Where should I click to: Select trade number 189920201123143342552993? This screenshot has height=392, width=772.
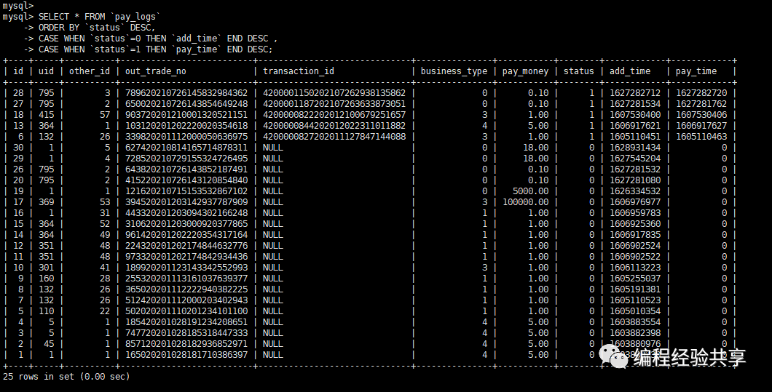tap(186, 268)
